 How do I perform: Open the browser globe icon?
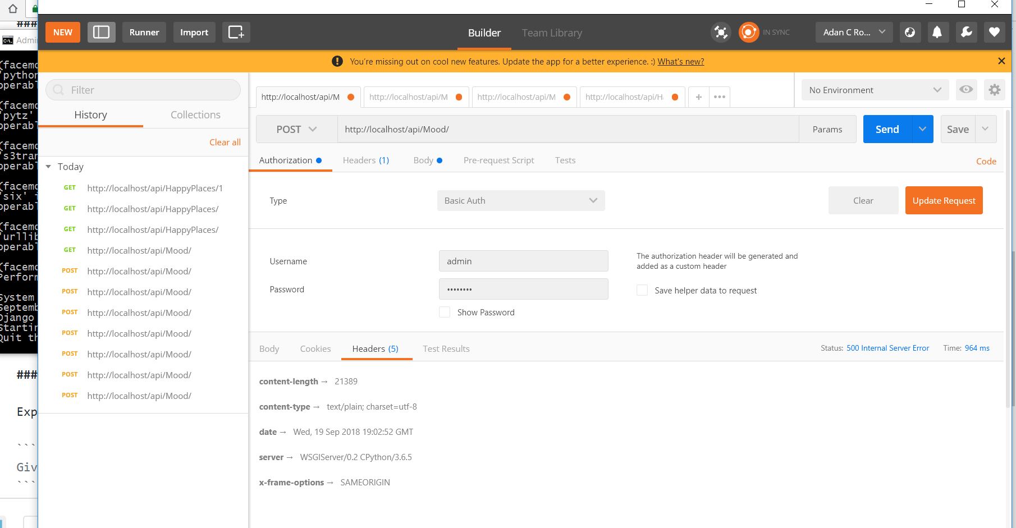point(910,32)
